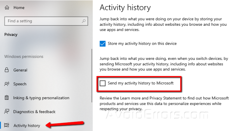Click the Home house icon
The width and height of the screenshot is (232, 131).
click(x=7, y=8)
